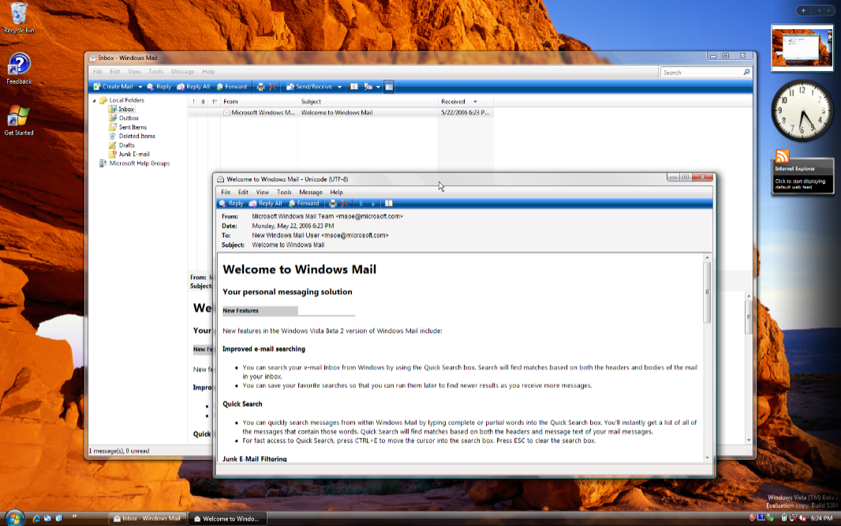The image size is (841, 526).
Task: Click the Print icon in the Inbox toolbar
Action: [260, 87]
